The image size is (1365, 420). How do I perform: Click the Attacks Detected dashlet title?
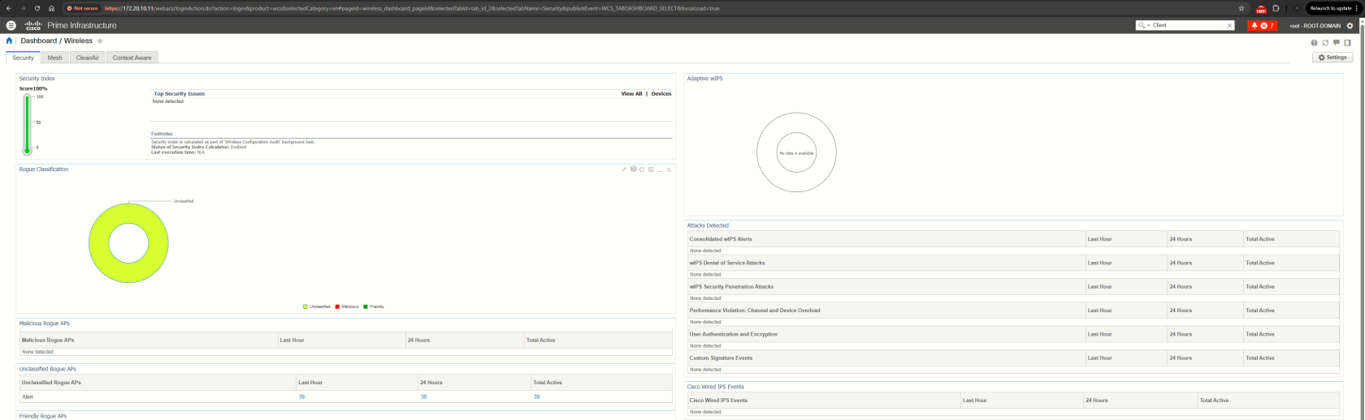point(708,225)
